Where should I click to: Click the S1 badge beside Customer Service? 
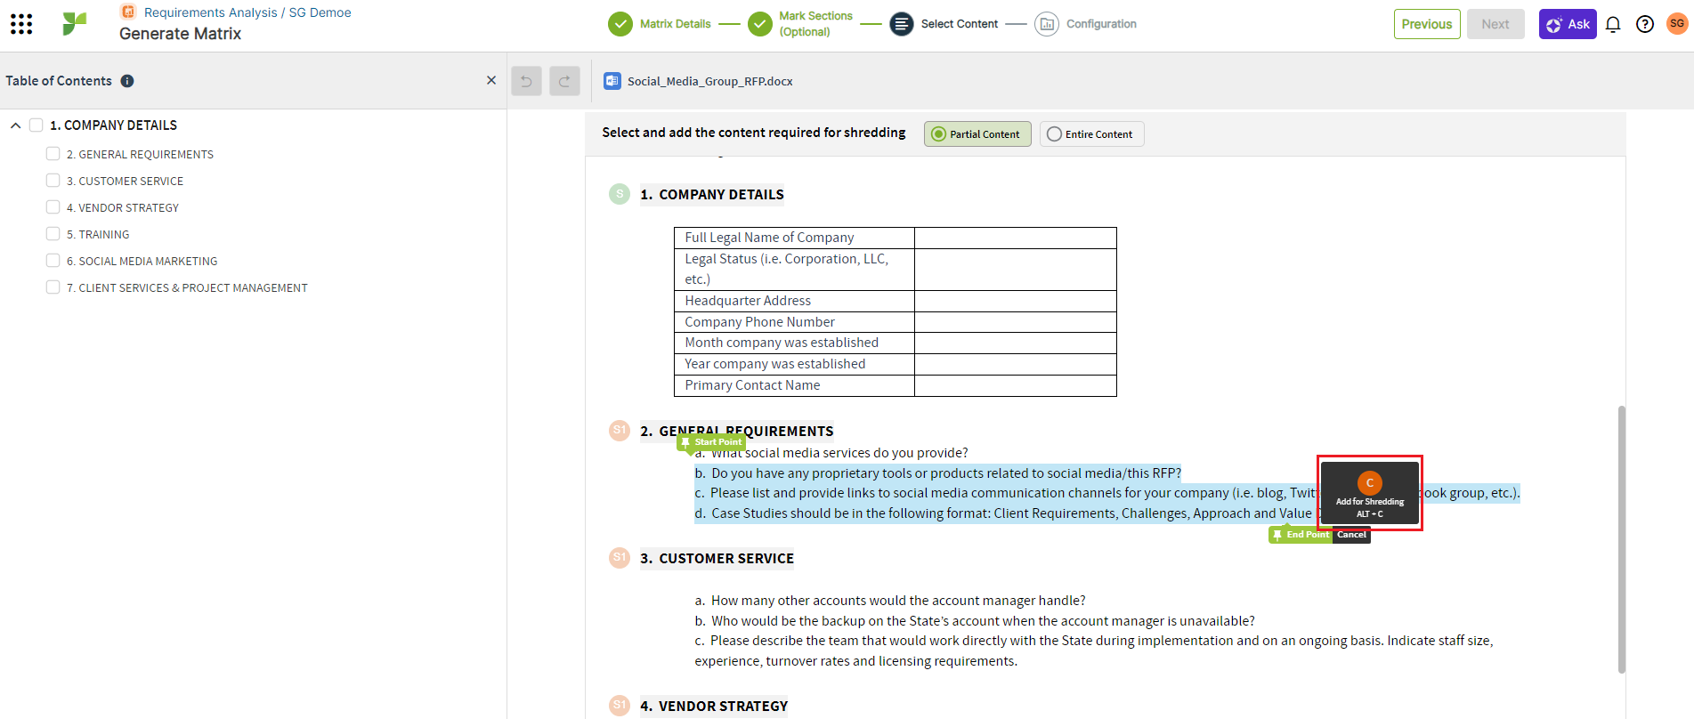pyautogui.click(x=620, y=558)
